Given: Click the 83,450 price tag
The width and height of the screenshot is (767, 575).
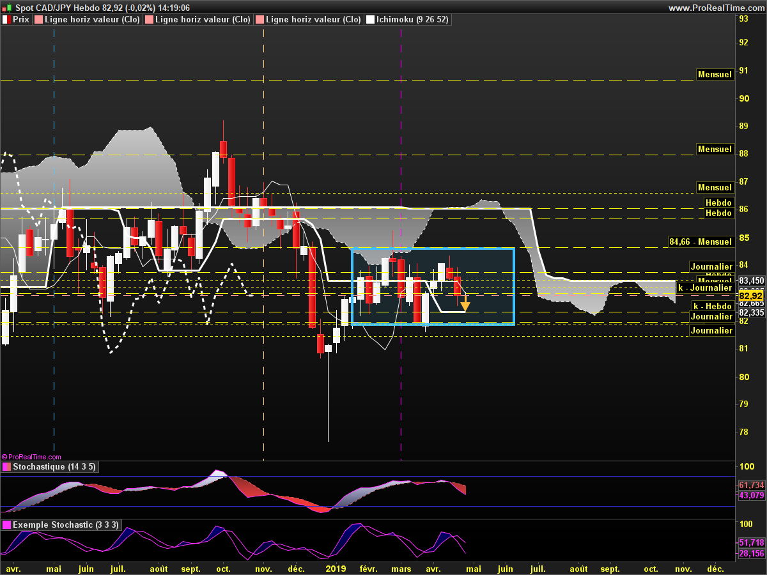Looking at the screenshot, I should pyautogui.click(x=751, y=280).
